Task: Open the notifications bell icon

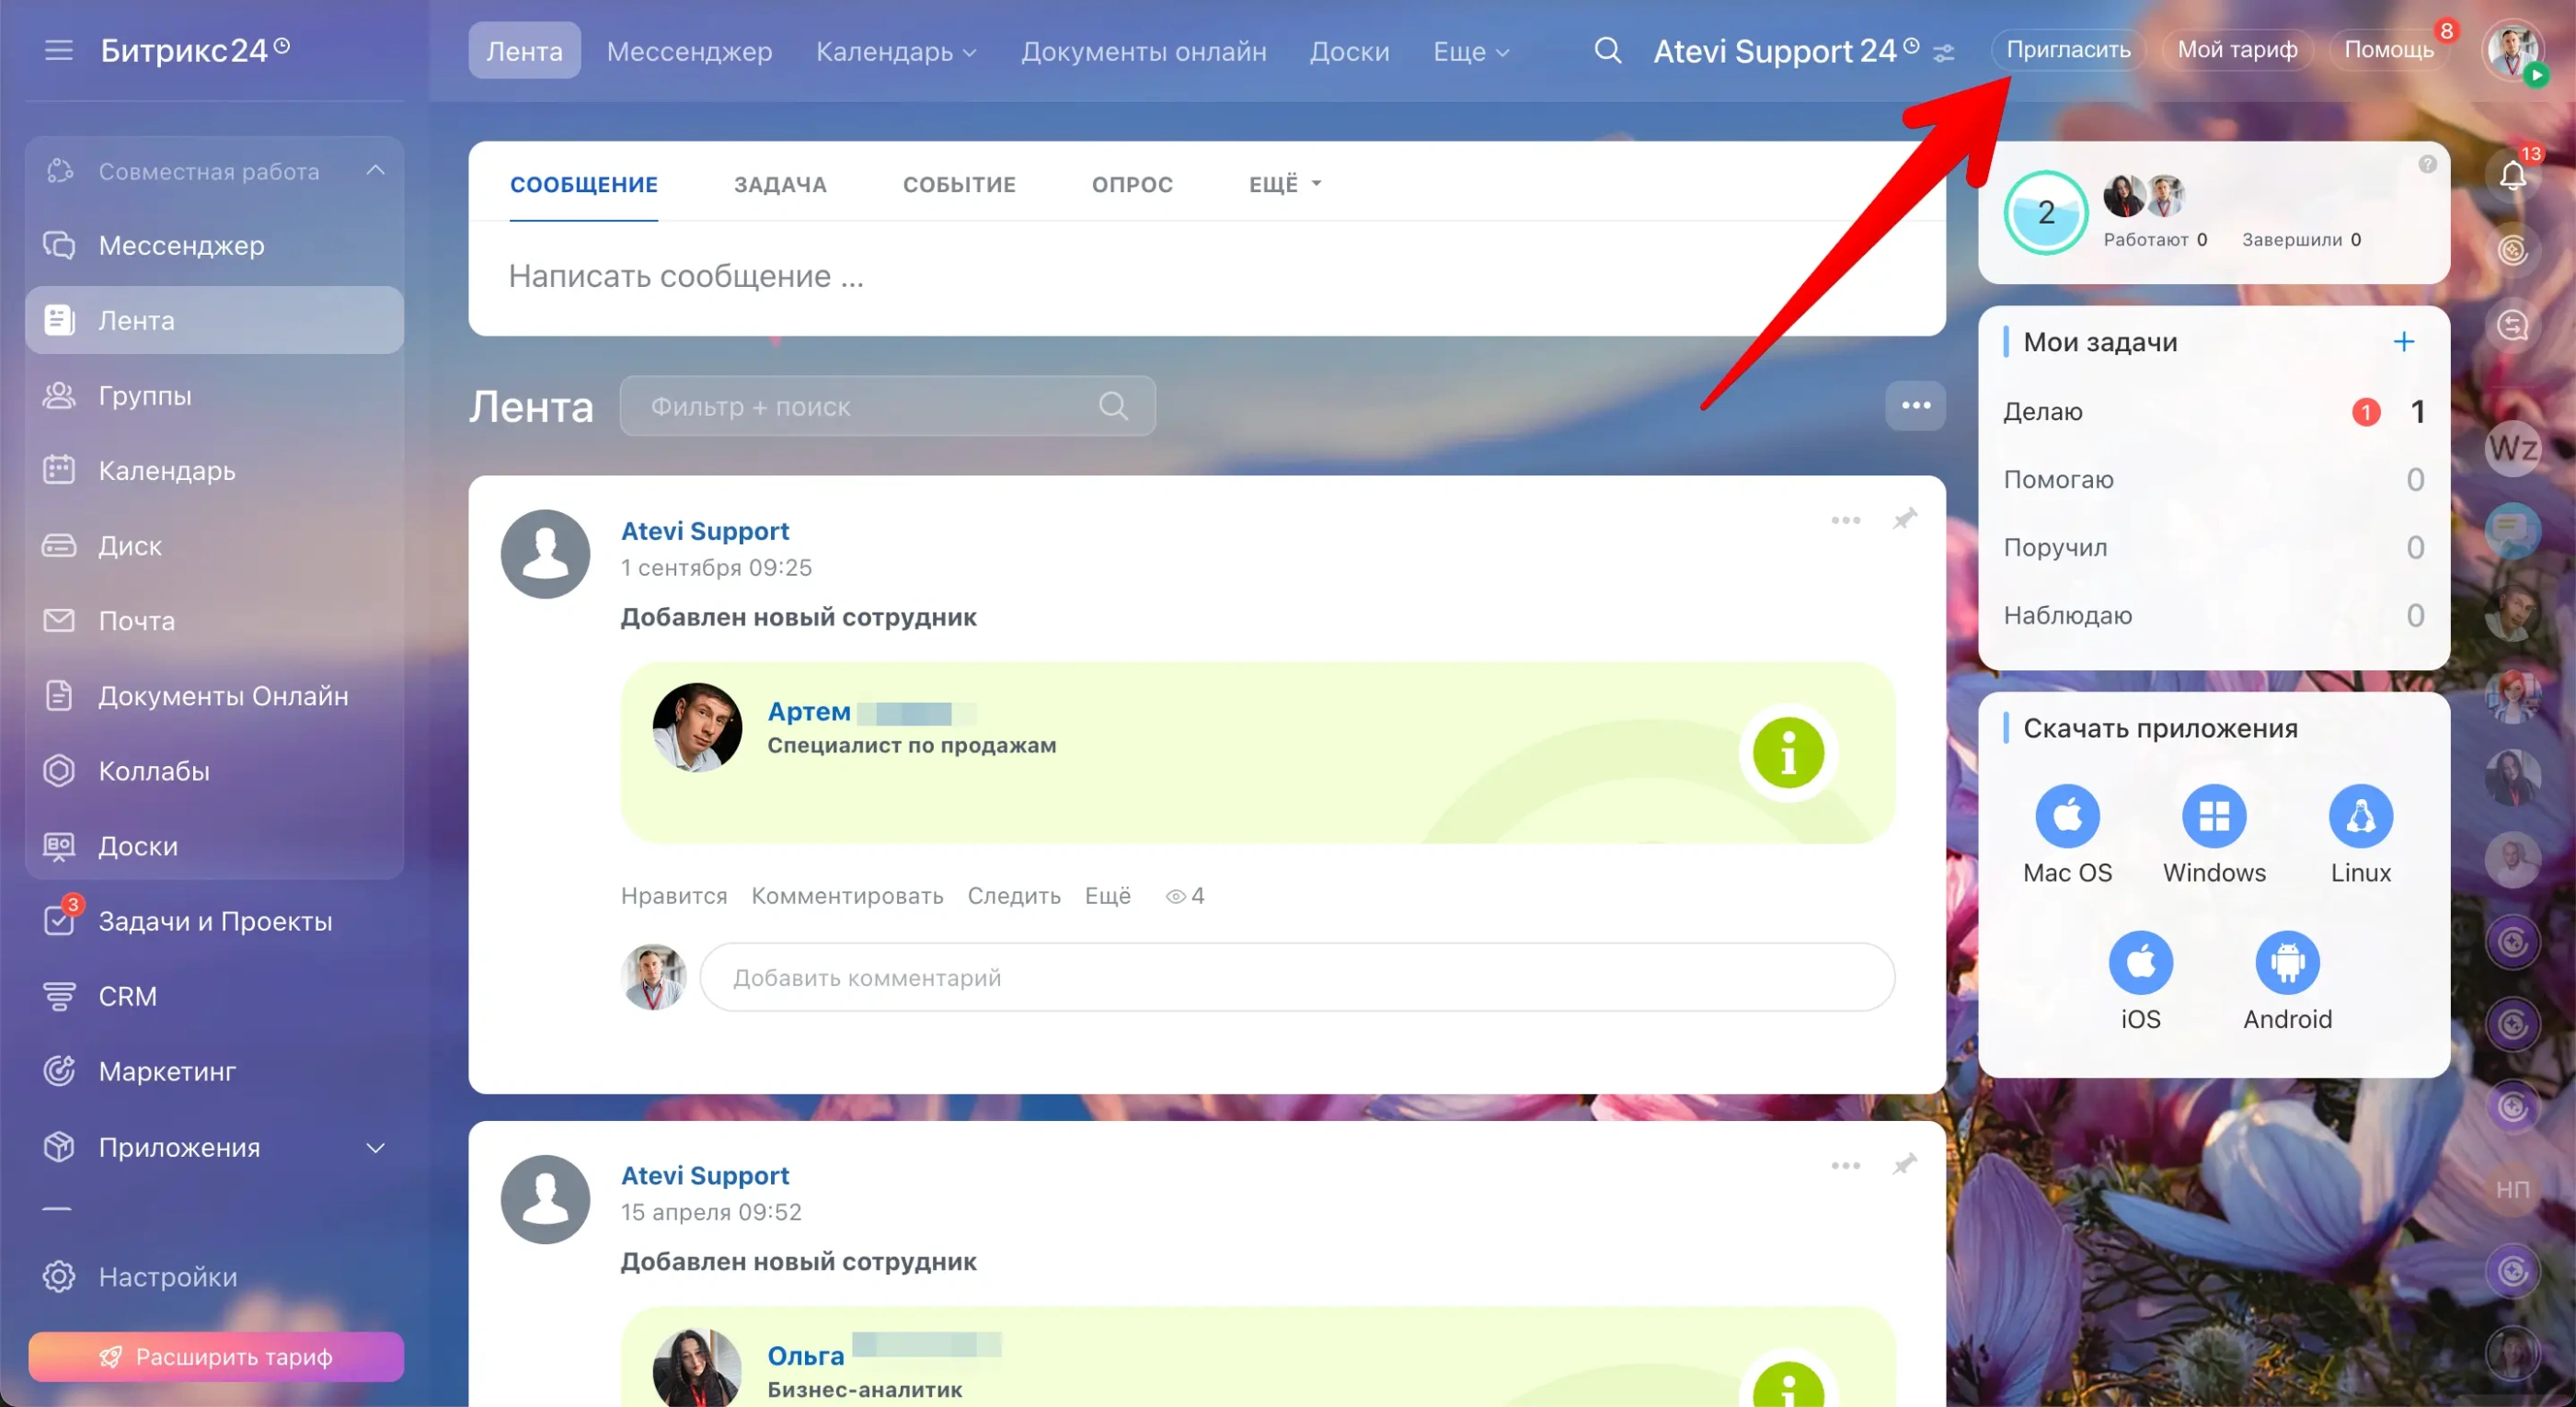Action: (x=2512, y=177)
